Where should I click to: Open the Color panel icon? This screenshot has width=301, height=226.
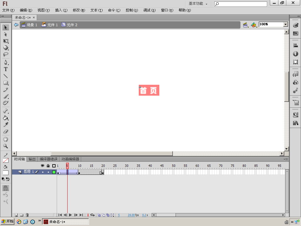pos(295,25)
